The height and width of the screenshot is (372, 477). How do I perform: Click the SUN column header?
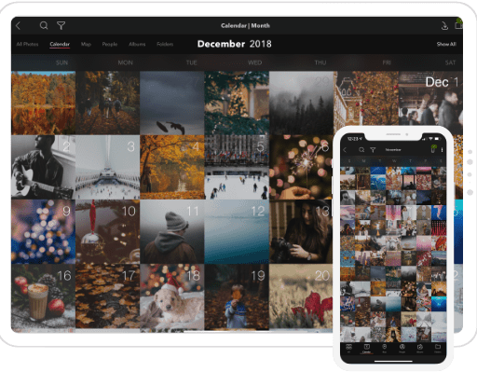coord(61,62)
